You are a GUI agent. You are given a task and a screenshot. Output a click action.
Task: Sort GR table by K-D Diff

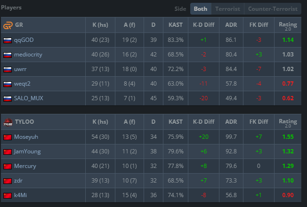203,25
